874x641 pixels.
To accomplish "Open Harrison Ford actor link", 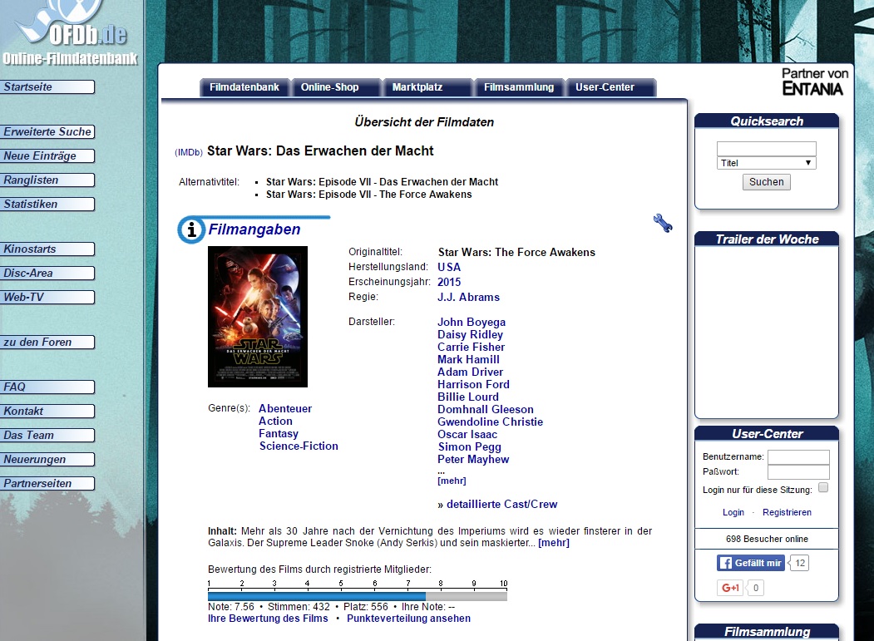I will [474, 384].
